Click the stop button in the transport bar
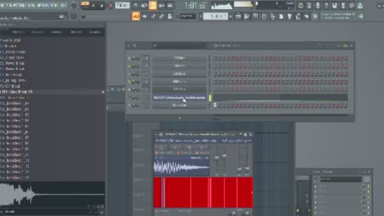Viewport: 384px width, 216px height. tap(101, 6)
